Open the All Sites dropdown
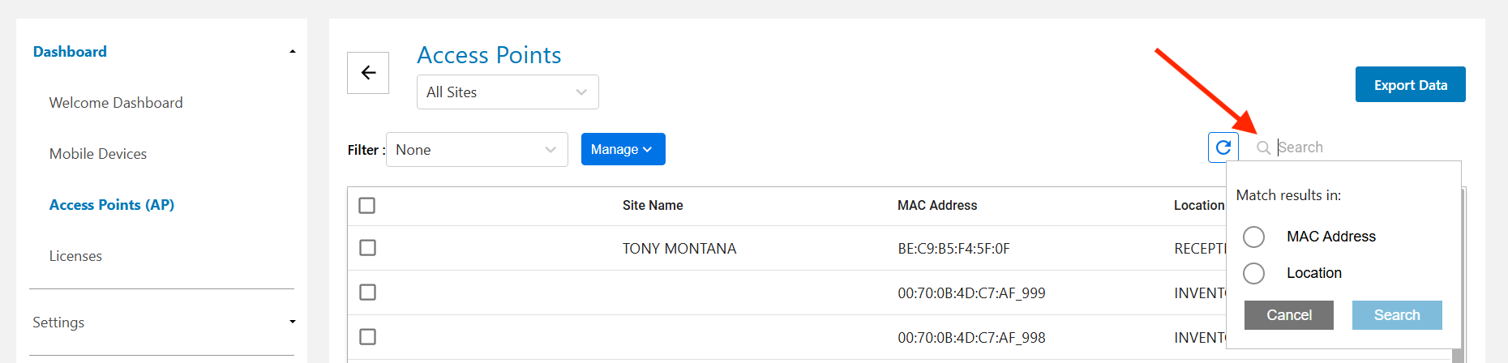This screenshot has height=363, width=1508. pos(508,92)
